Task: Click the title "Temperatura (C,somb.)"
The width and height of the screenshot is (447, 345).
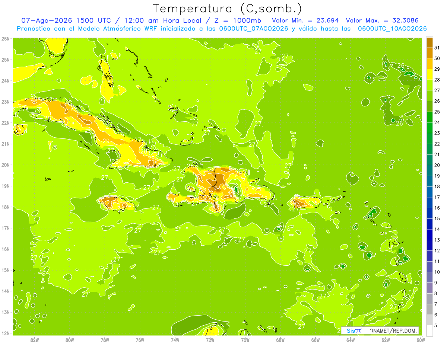Action: click(228, 9)
